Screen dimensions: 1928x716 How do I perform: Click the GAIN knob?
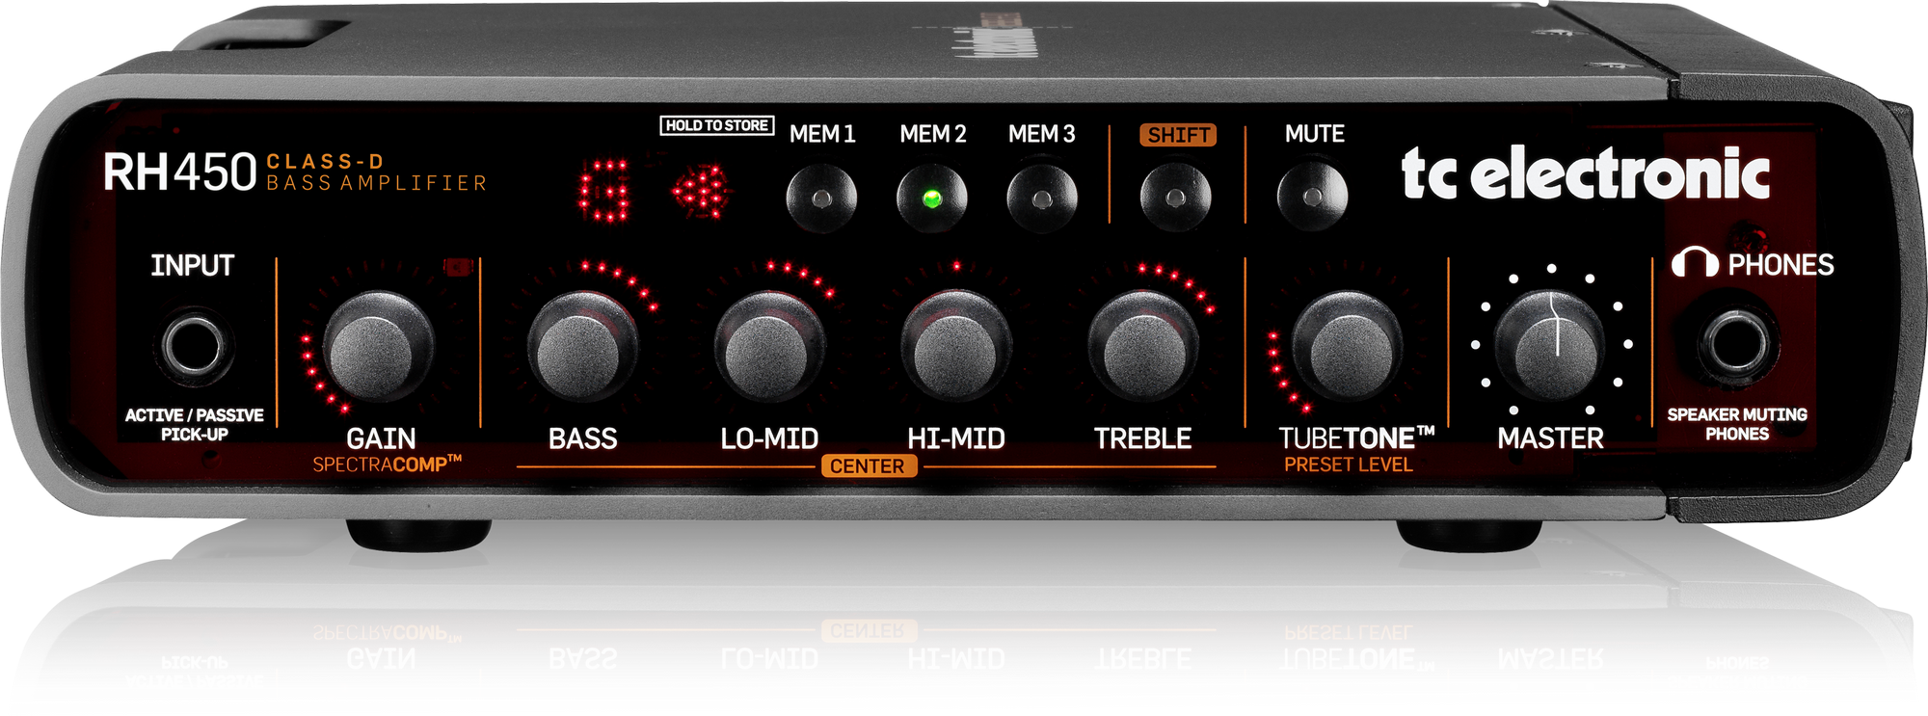coord(378,348)
